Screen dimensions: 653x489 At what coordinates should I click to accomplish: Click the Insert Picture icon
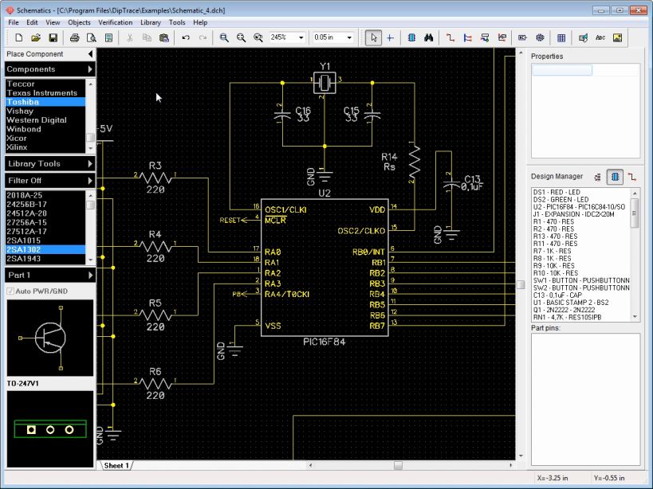pyautogui.click(x=617, y=37)
